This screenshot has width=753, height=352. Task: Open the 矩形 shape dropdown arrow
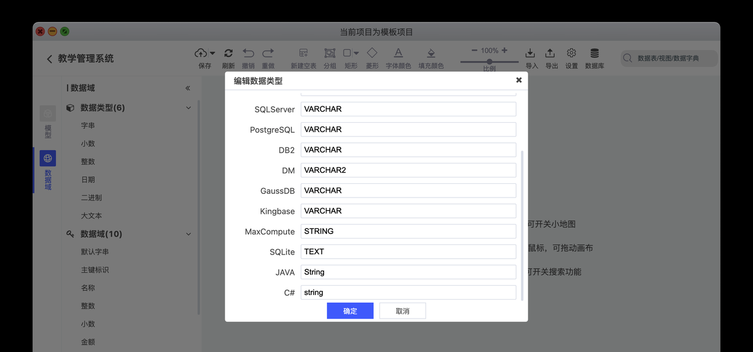356,52
